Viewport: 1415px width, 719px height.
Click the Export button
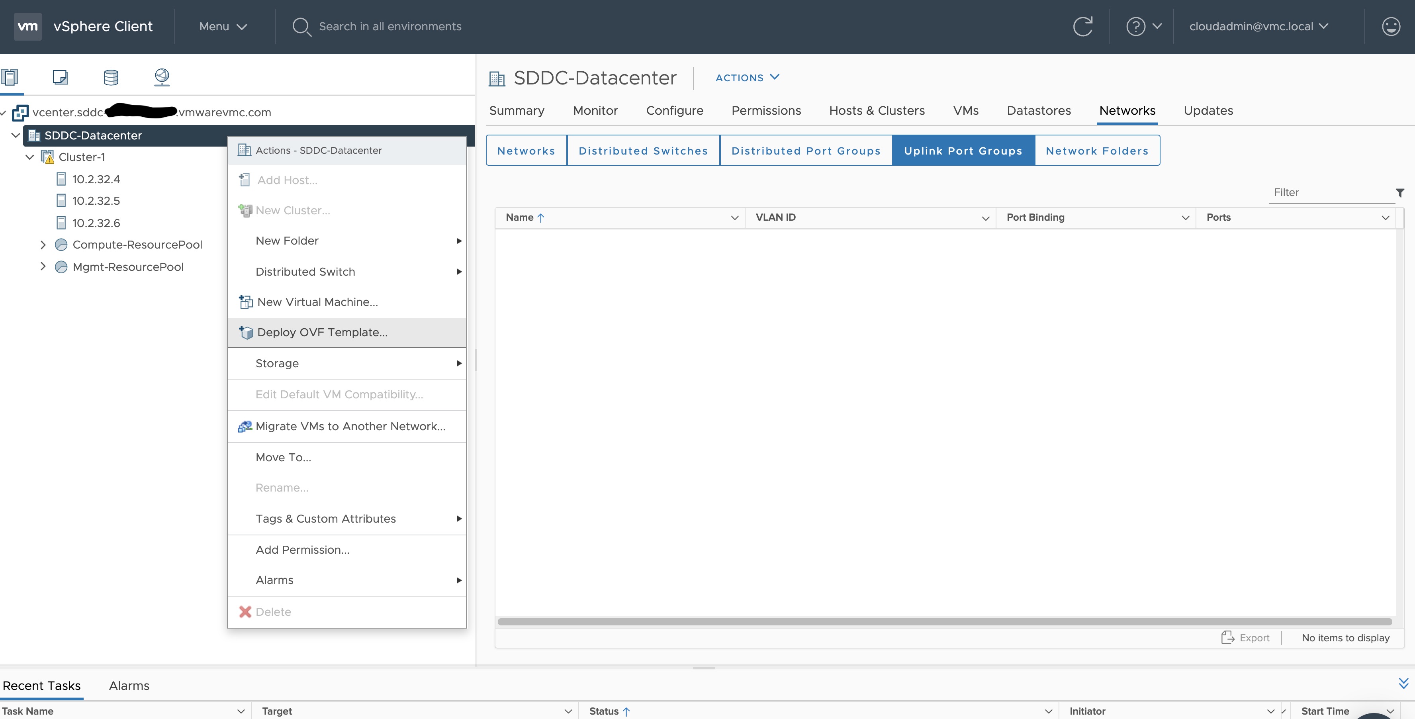click(x=1245, y=638)
